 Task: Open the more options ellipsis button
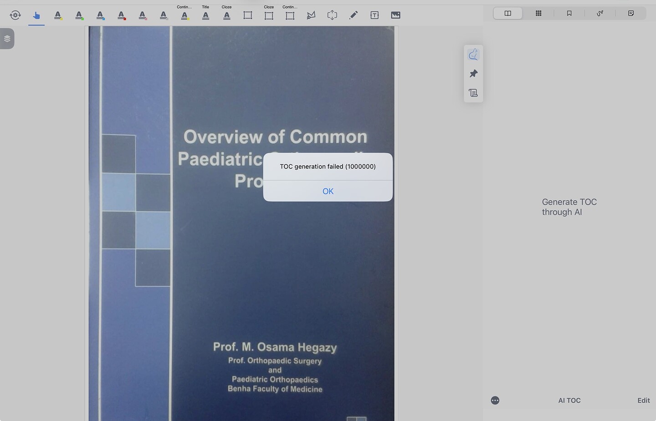495,401
